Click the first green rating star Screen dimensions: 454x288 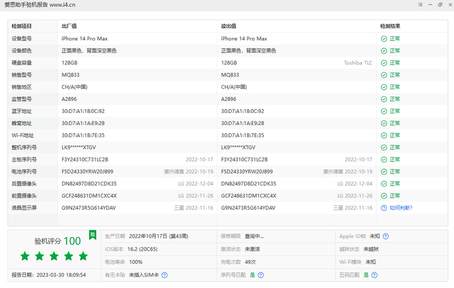25,256
